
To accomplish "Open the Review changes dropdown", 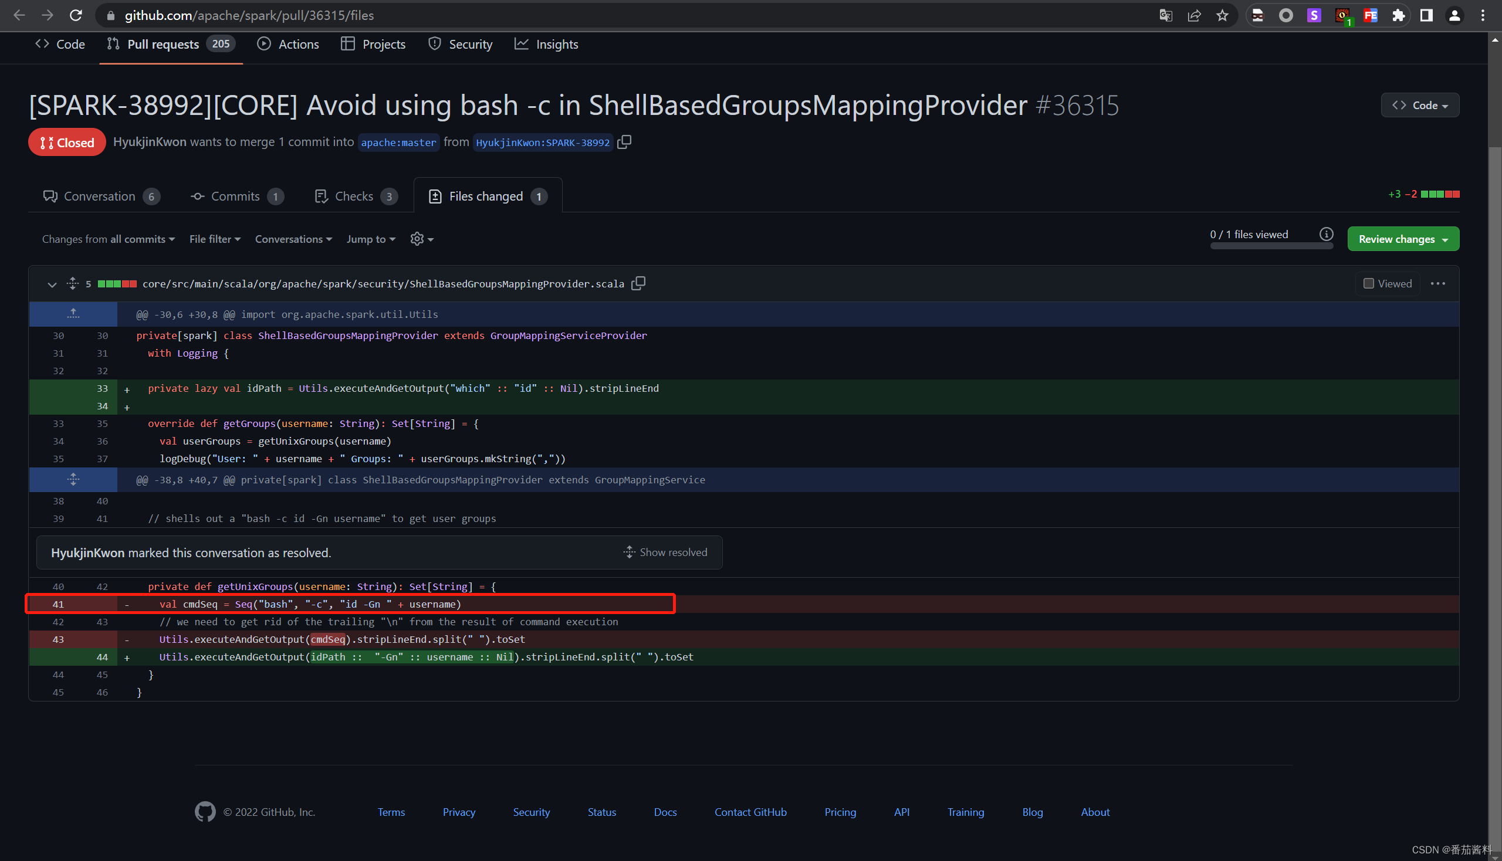I will pos(1402,239).
